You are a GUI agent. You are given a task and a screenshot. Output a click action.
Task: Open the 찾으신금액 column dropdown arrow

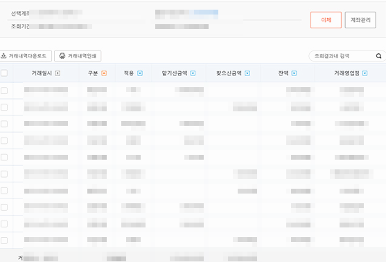click(247, 73)
